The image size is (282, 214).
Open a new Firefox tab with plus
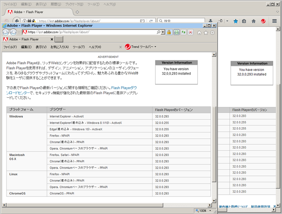tap(78, 12)
